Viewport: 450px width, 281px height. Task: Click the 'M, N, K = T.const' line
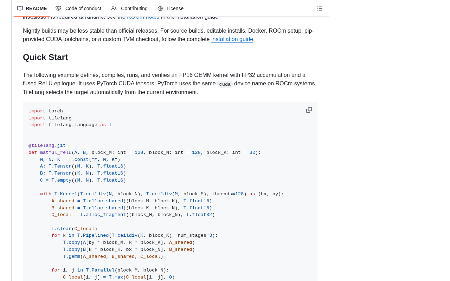(80, 159)
